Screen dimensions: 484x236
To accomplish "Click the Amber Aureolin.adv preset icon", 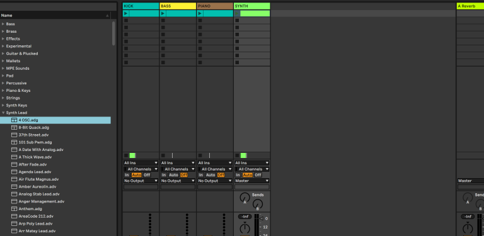I will (x=14, y=187).
